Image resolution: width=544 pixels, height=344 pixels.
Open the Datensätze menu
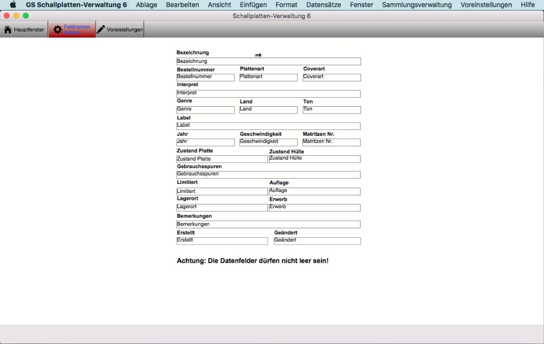click(x=324, y=5)
